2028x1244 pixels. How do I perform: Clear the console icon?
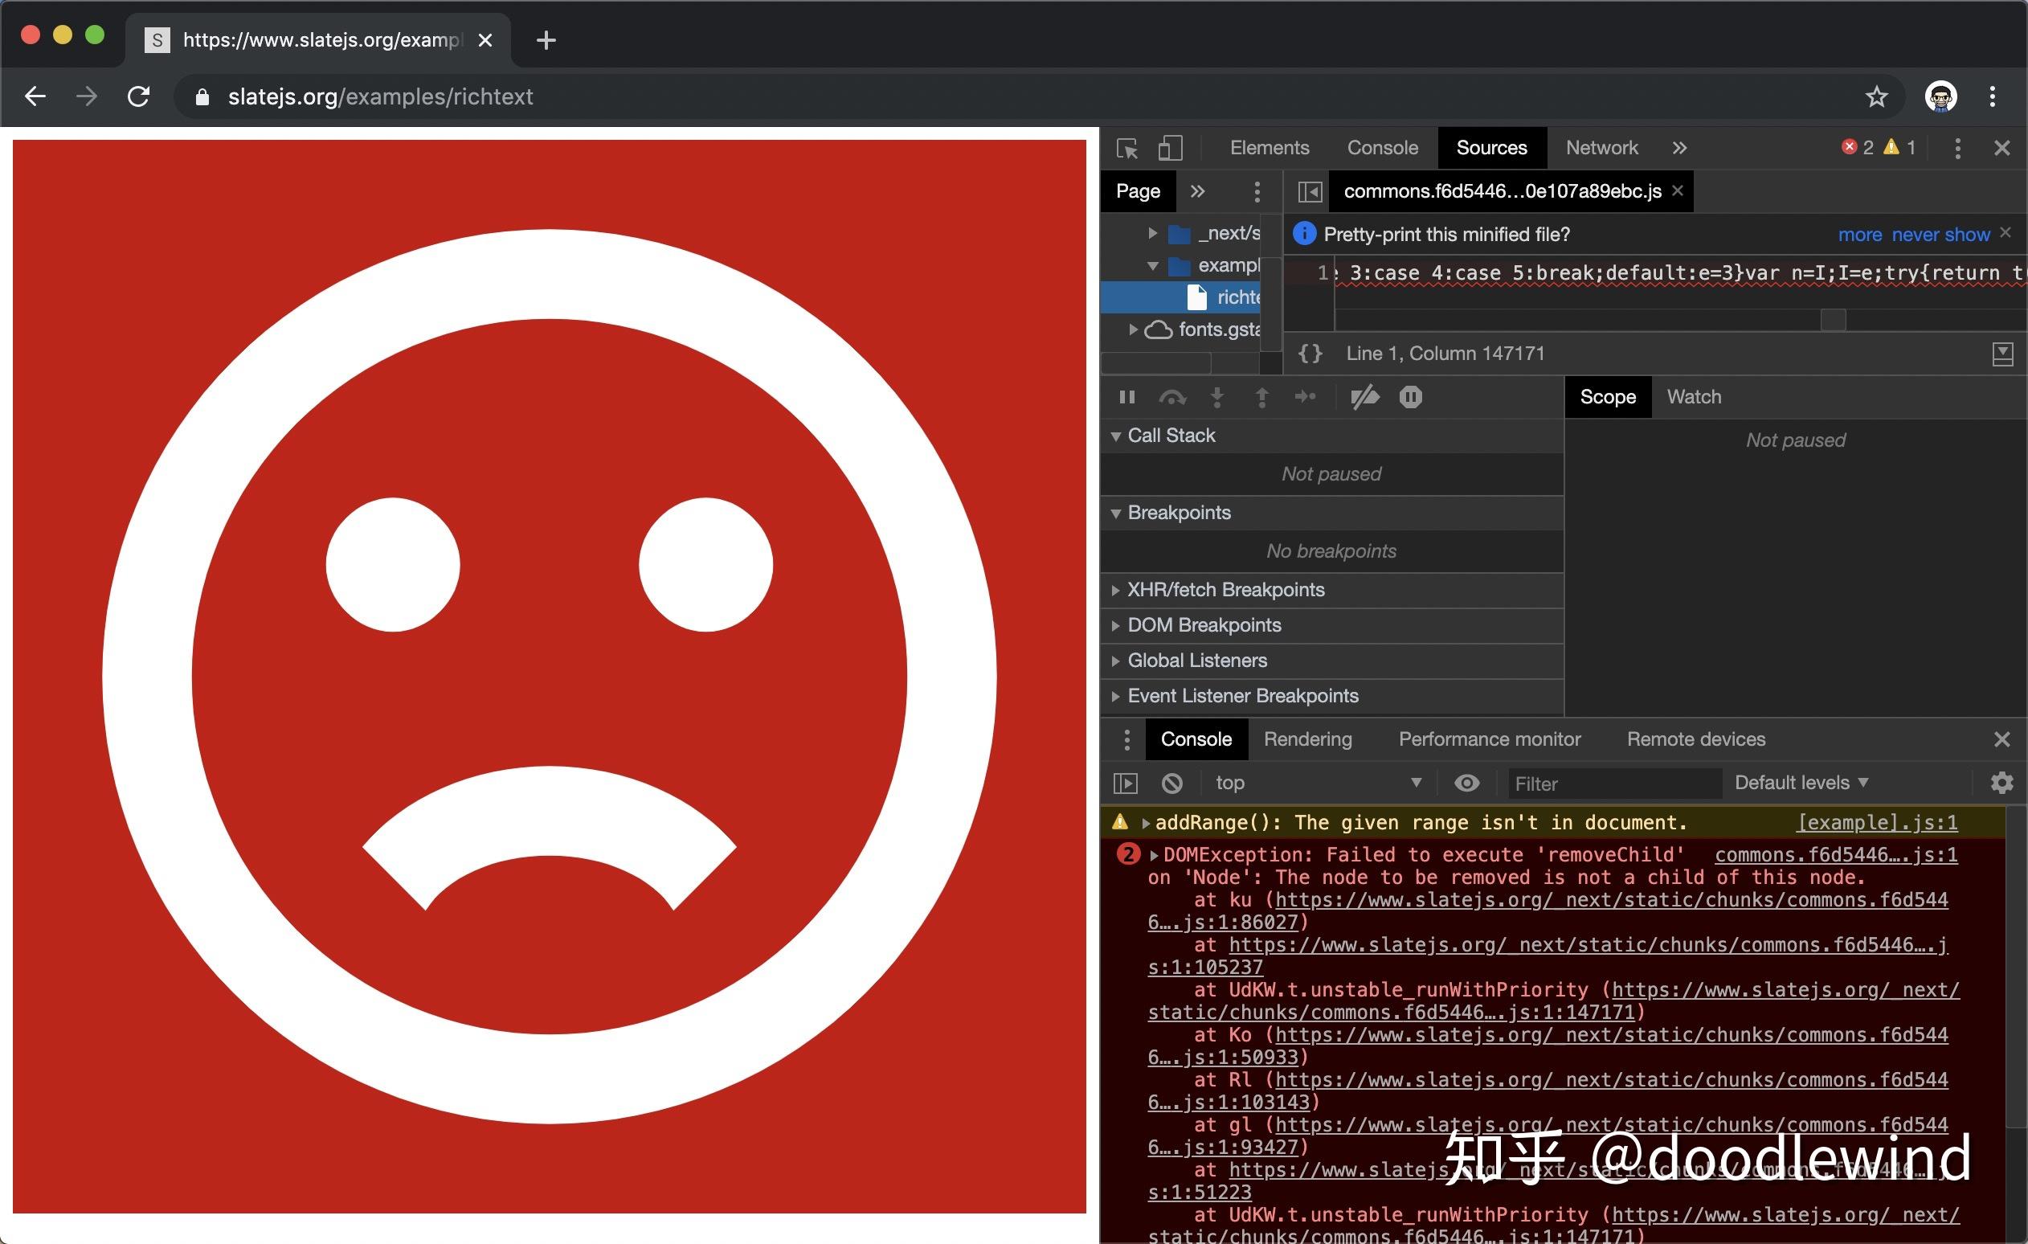(1171, 783)
